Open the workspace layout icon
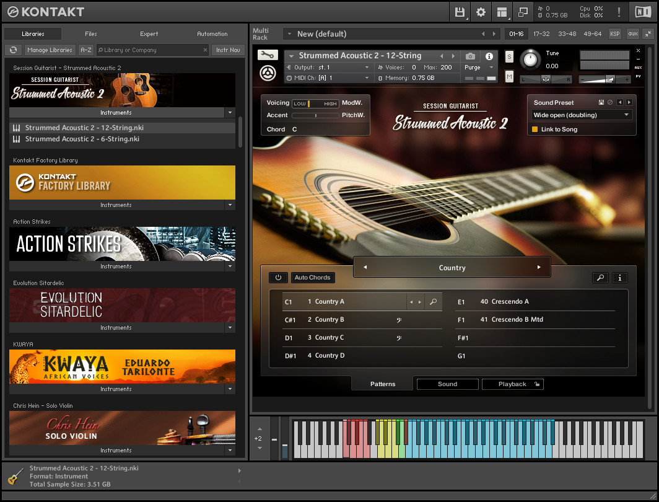The height and width of the screenshot is (502, 659). [502, 12]
